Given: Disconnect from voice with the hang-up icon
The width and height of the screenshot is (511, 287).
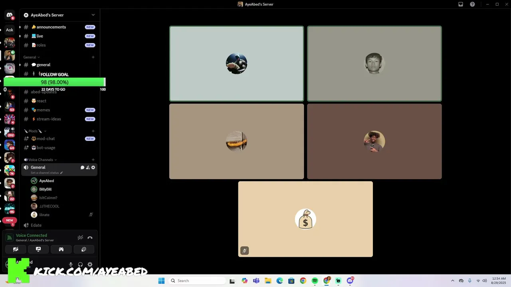Looking at the screenshot, I should [x=90, y=238].
